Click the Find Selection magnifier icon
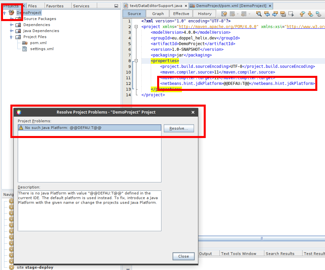This screenshot has height=270, width=325. click(259, 14)
